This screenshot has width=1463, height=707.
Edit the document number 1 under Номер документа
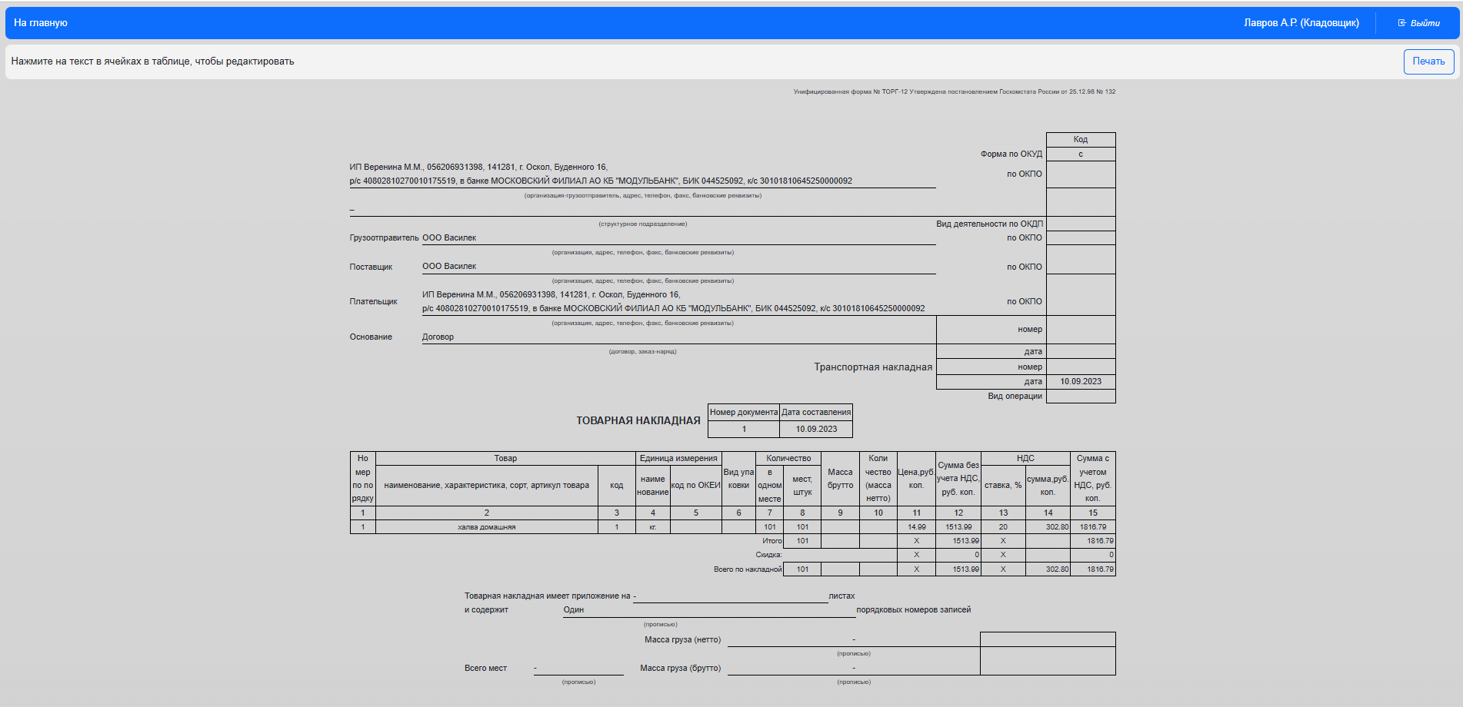(x=744, y=430)
